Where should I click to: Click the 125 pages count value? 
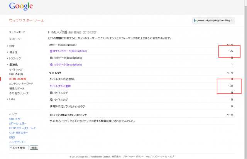point(230,51)
